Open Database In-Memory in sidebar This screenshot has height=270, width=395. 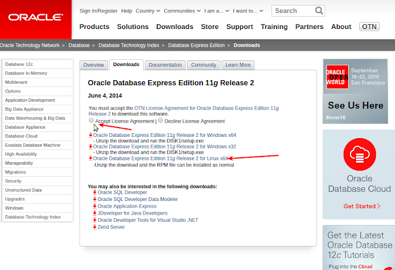[37, 73]
